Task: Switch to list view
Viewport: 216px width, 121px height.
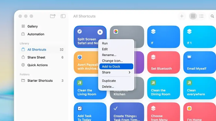Action: tap(201, 16)
